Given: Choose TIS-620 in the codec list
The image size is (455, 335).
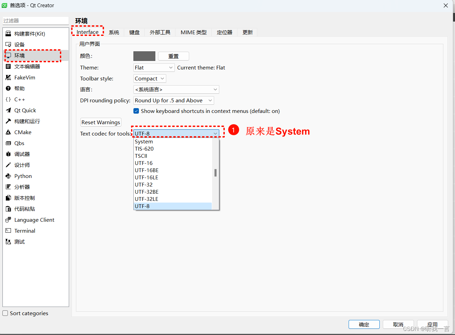Looking at the screenshot, I should pos(173,149).
